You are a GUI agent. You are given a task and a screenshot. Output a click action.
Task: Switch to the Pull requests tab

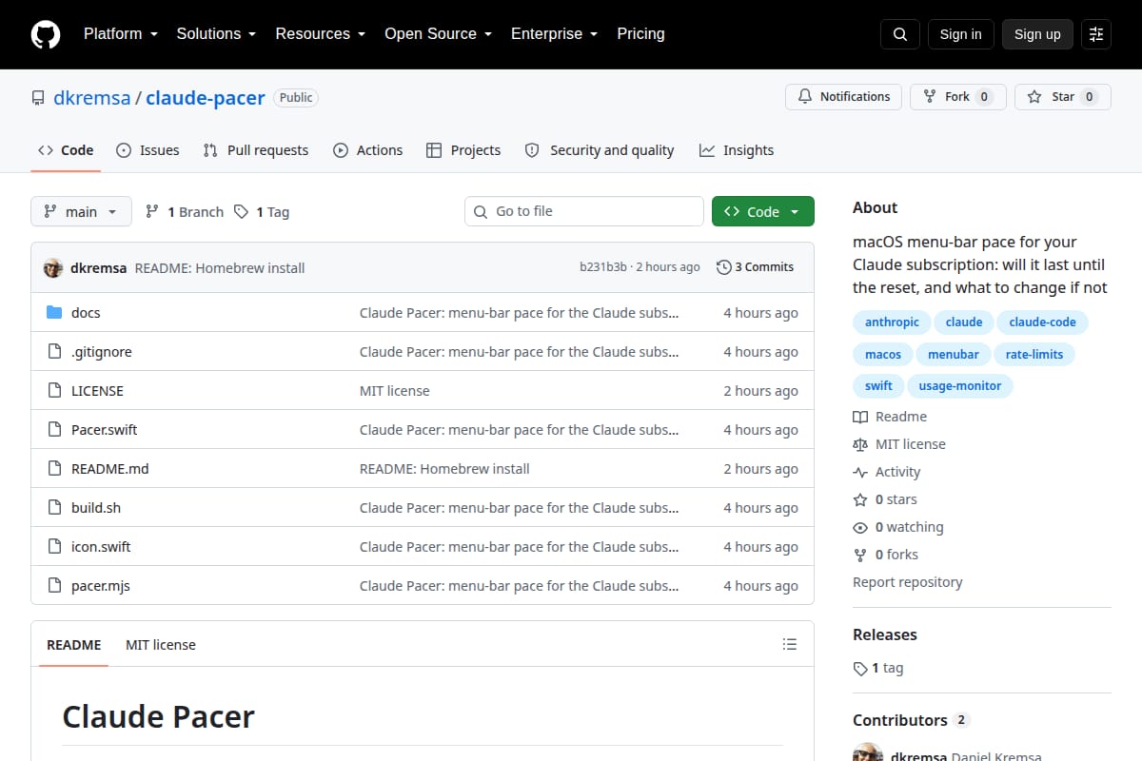pyautogui.click(x=256, y=150)
